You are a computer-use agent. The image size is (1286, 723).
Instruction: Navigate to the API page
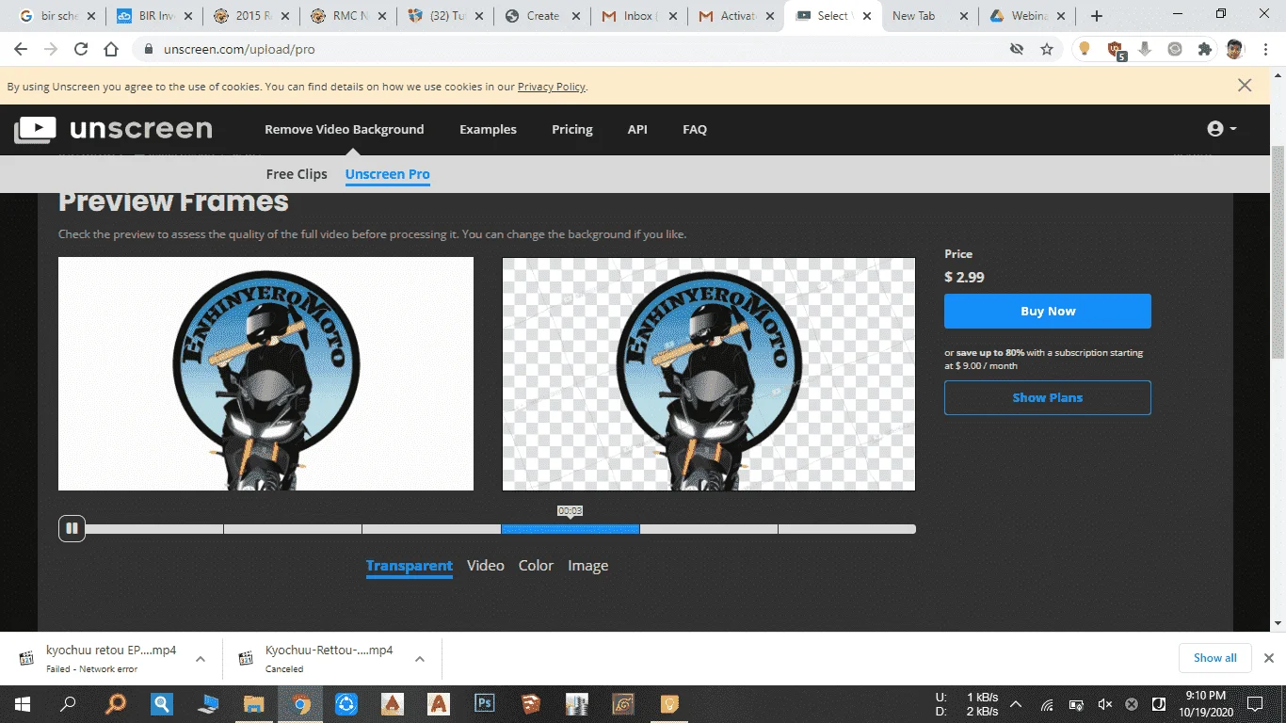pos(637,129)
